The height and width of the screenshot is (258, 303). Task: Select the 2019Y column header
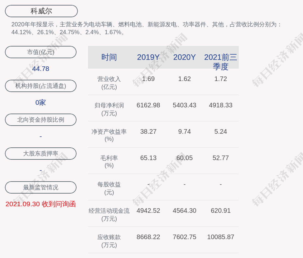tap(148, 57)
